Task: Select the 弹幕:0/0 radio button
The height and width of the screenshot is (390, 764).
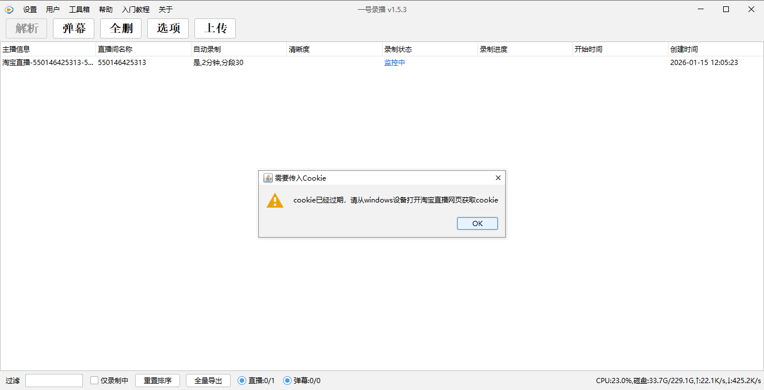Action: [286, 380]
